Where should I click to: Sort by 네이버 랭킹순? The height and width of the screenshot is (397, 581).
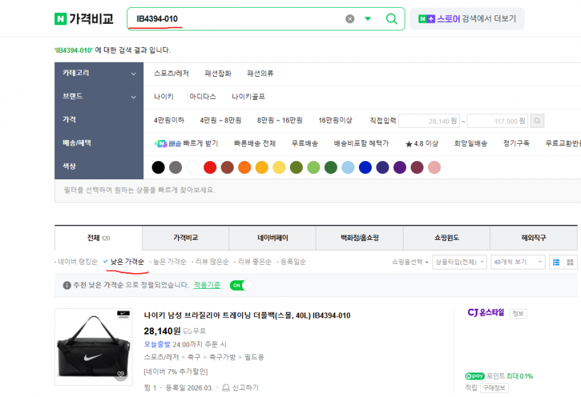(x=77, y=262)
